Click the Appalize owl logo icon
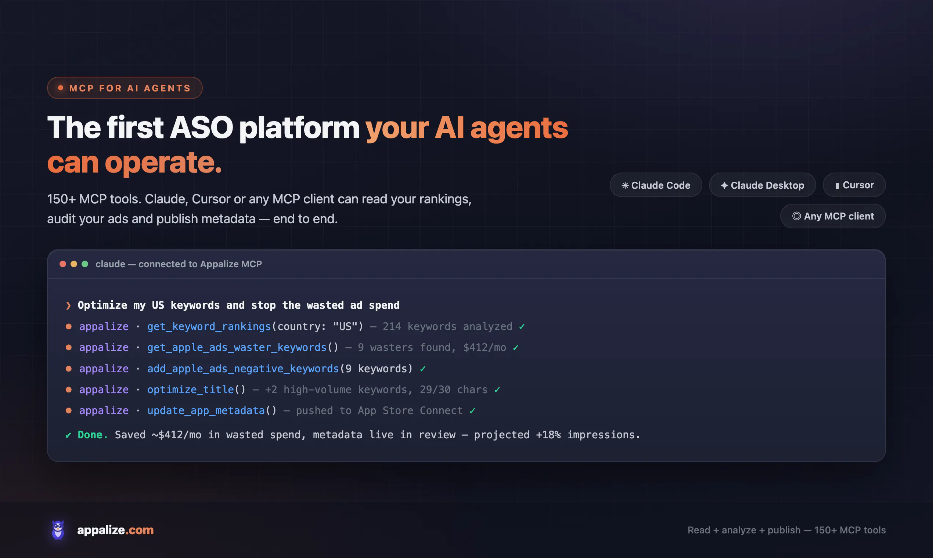Screen dimensions: 933x558 click(58, 530)
